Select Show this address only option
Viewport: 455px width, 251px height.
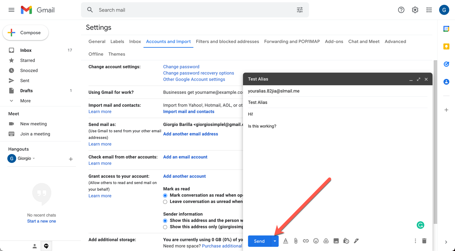click(165, 227)
